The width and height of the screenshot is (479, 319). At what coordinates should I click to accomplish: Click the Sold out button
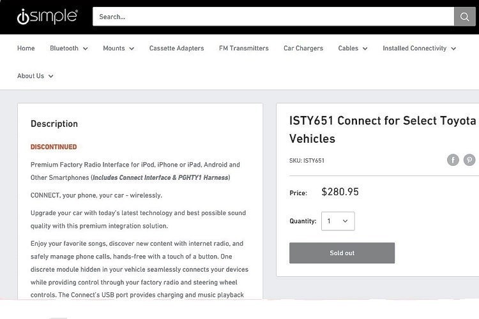(x=342, y=253)
